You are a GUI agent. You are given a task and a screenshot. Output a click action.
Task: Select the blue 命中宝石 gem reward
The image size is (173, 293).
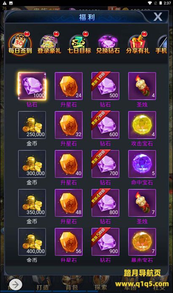click(x=142, y=164)
